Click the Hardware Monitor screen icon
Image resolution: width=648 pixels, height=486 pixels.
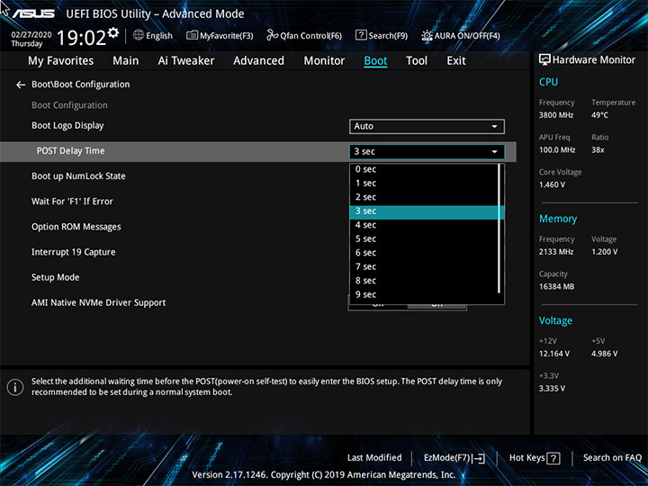544,59
